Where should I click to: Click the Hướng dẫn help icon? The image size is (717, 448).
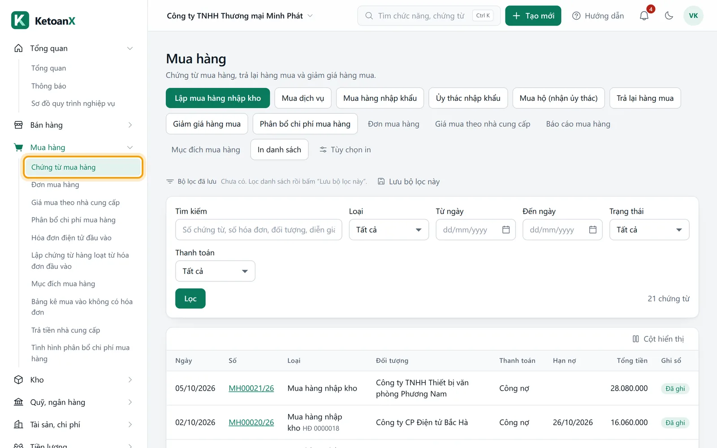click(x=576, y=16)
